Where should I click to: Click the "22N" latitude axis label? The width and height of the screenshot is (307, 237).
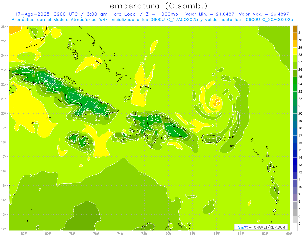coord(4,84)
